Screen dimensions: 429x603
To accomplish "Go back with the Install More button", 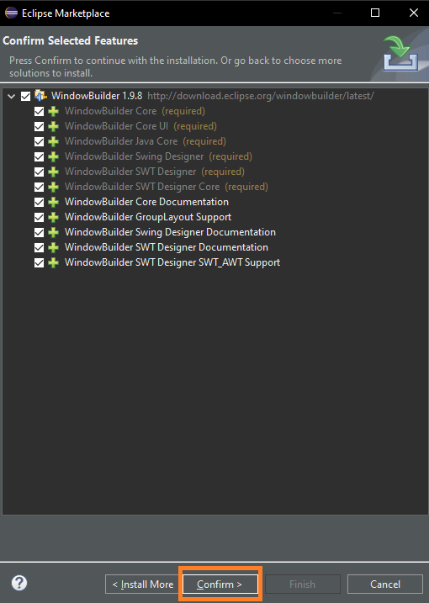I will [143, 584].
